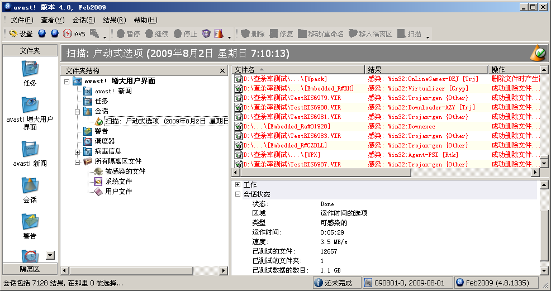Click the orange cone chart toolbar icon
Image resolution: width=551 pixels, height=291 pixels.
click(x=219, y=34)
